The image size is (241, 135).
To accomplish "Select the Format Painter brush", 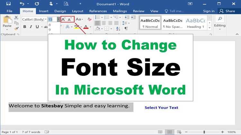I will point(16,29).
